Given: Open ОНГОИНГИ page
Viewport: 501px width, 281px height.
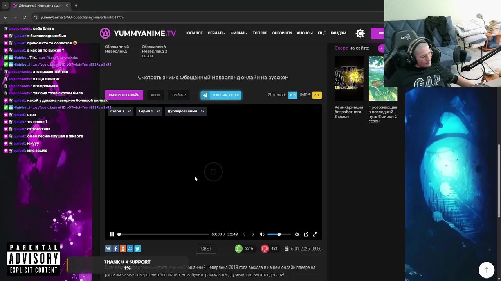Looking at the screenshot, I should 282,33.
